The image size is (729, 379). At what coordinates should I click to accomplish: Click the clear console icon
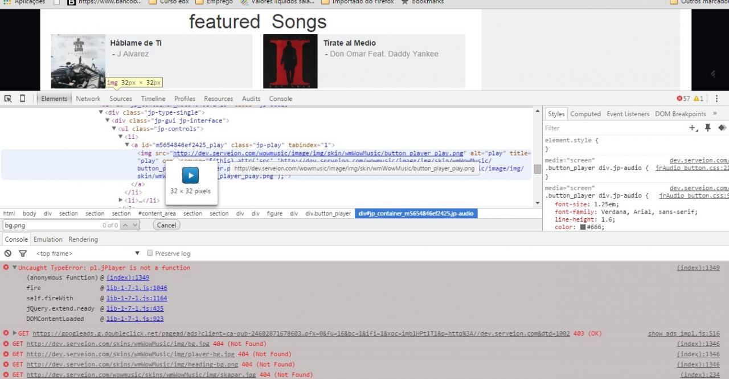point(8,254)
